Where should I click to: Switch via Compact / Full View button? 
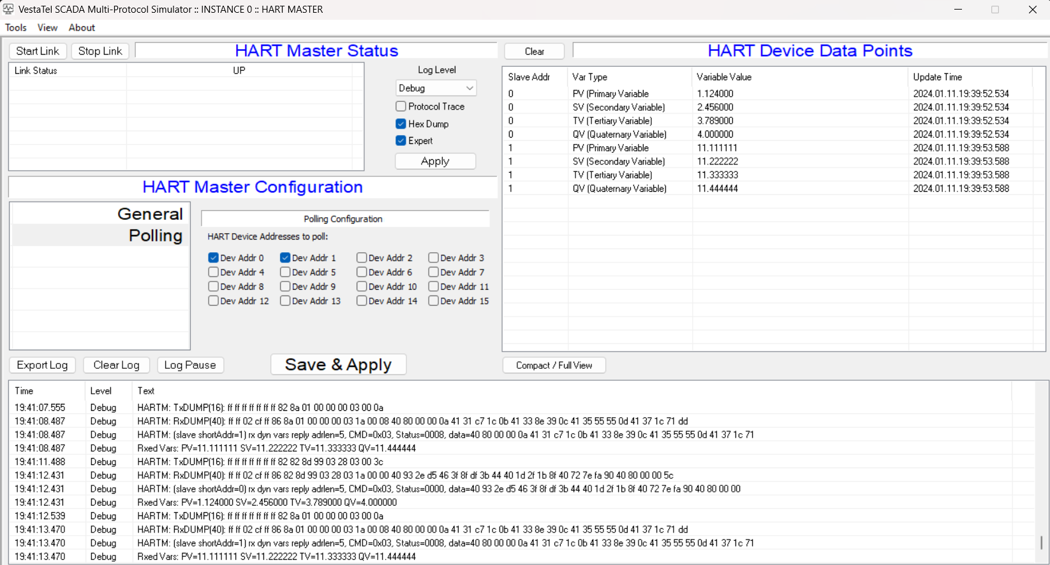click(554, 365)
